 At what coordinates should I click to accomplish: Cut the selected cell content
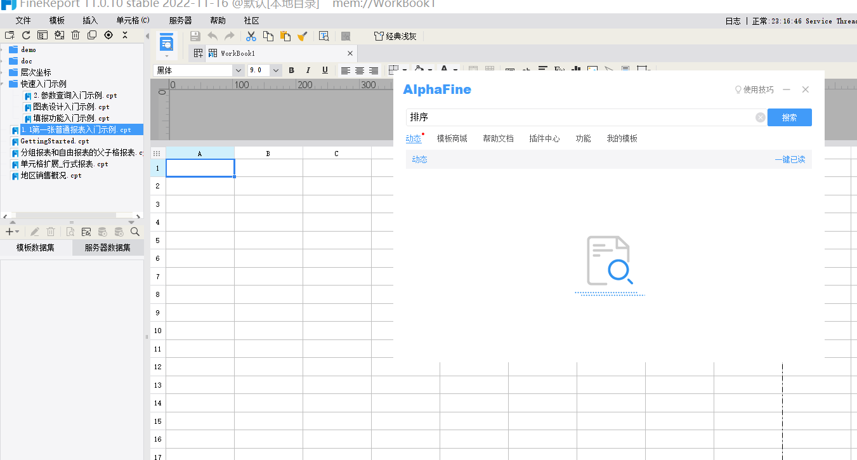[251, 37]
